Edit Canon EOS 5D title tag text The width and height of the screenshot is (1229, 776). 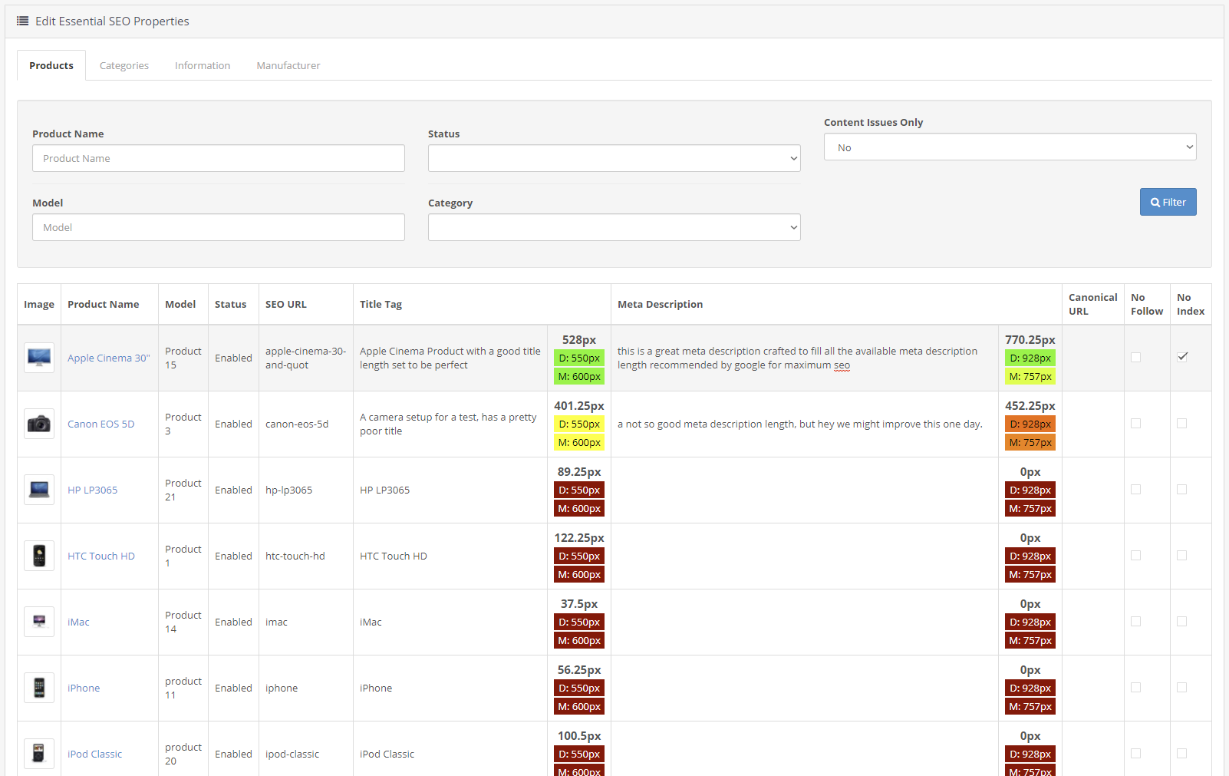[448, 424]
